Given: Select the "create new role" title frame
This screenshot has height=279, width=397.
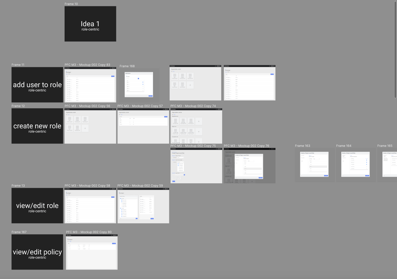Looking at the screenshot, I should point(37,126).
